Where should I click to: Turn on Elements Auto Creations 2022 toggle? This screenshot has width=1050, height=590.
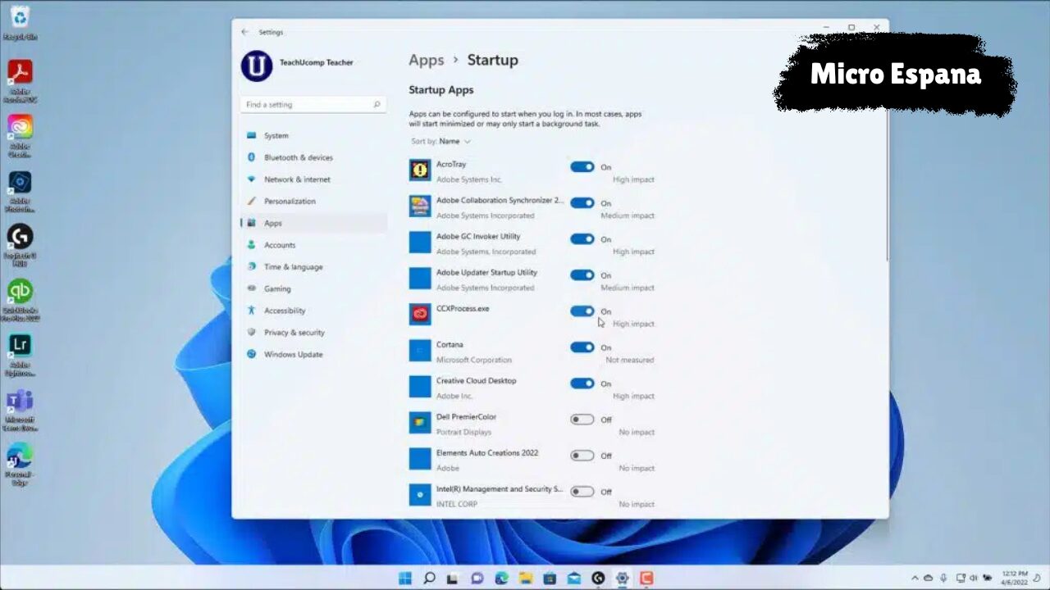[x=582, y=456]
